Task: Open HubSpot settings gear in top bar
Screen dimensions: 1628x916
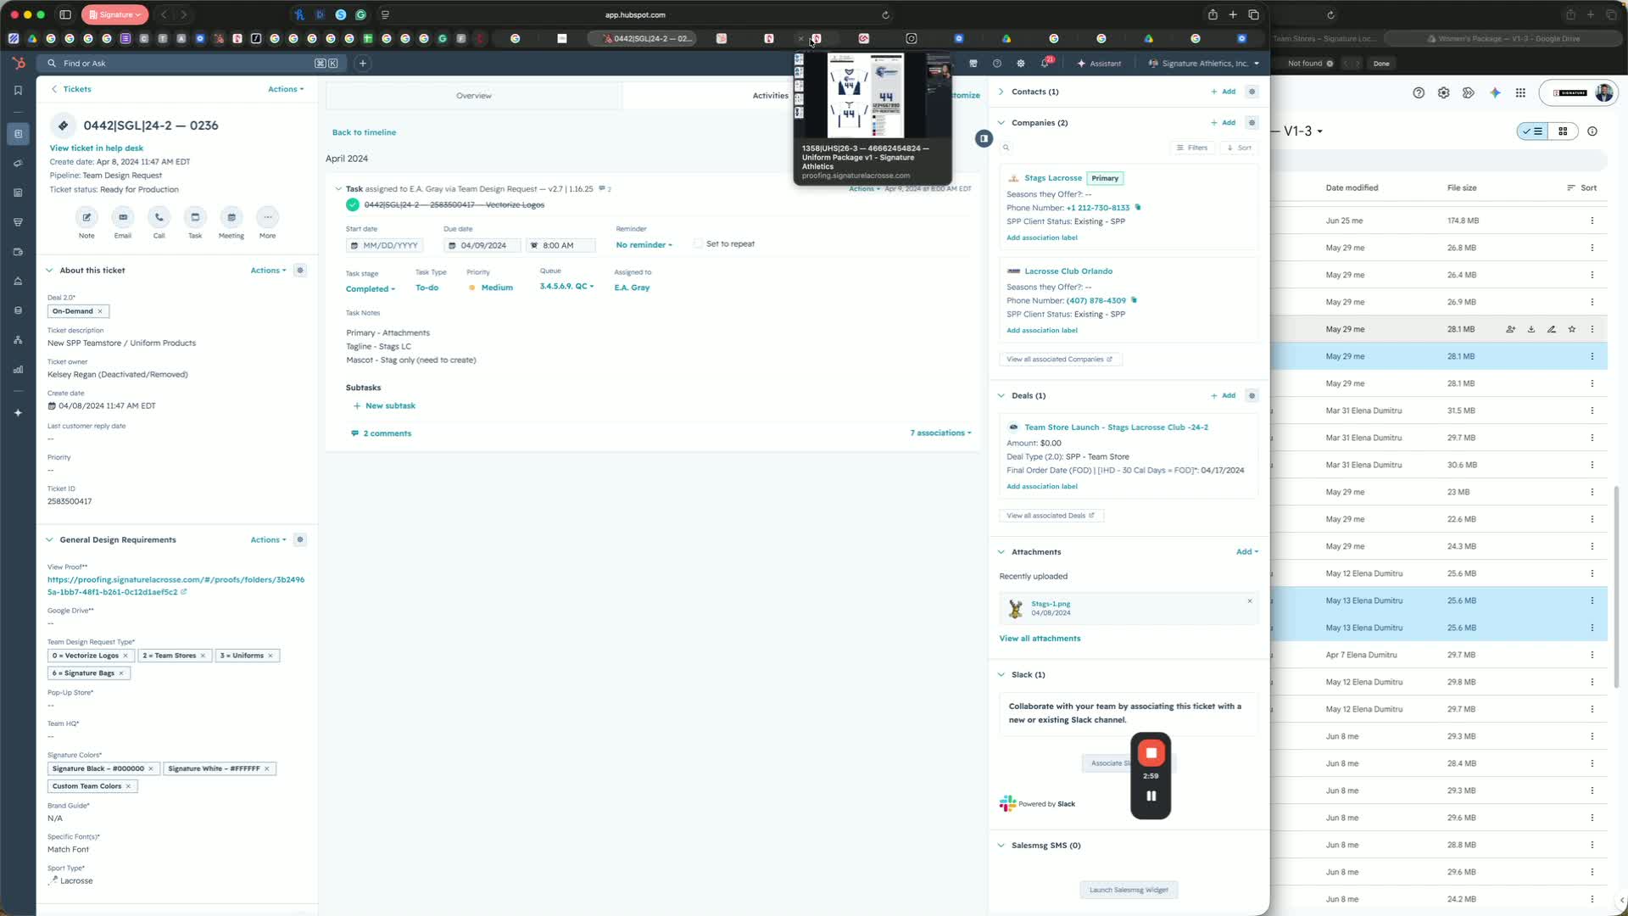Action: [1021, 64]
